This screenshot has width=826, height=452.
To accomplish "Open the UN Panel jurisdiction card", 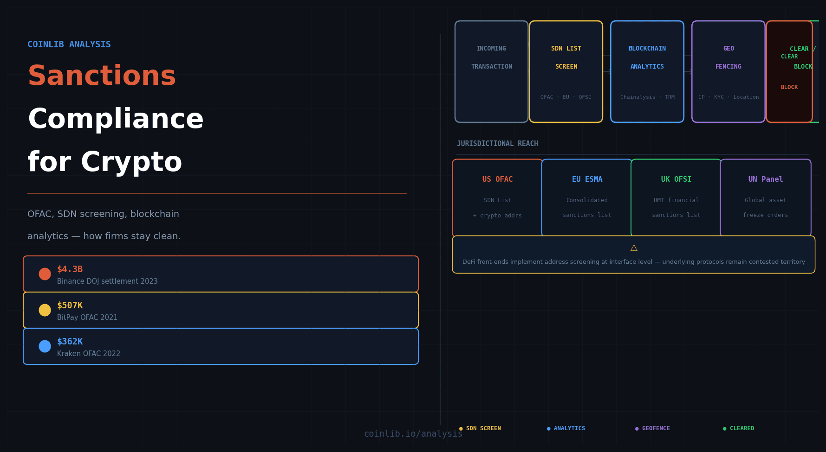I will [766, 198].
